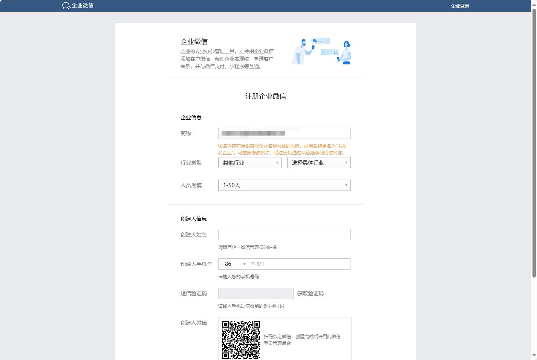Open the +86 country code dropdown
Screen dimensions: 537x360
[x=233, y=264]
